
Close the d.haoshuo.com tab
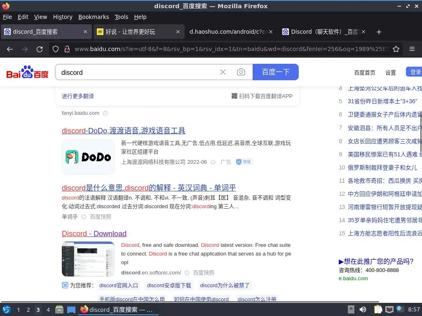(271, 32)
